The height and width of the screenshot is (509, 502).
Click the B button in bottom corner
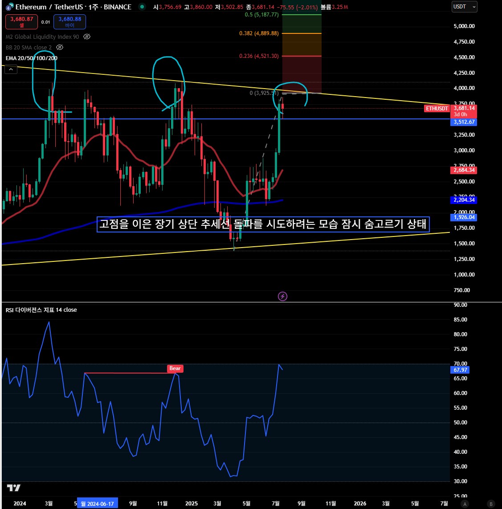click(x=491, y=504)
